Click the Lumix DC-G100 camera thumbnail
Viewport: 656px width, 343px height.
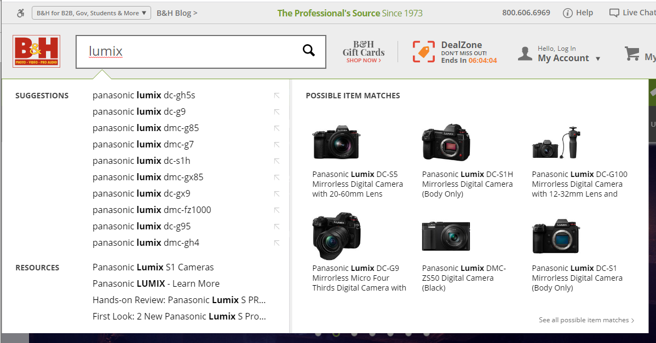tap(556, 143)
